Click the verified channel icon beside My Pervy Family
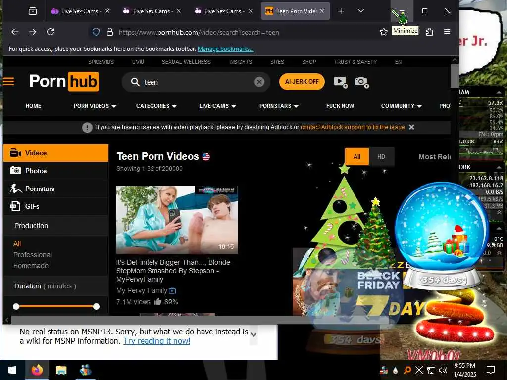The width and height of the screenshot is (507, 380). [173, 291]
